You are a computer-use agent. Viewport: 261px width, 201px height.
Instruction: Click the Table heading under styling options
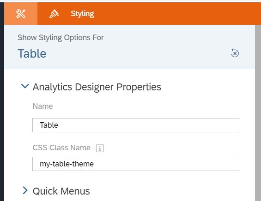tap(32, 53)
